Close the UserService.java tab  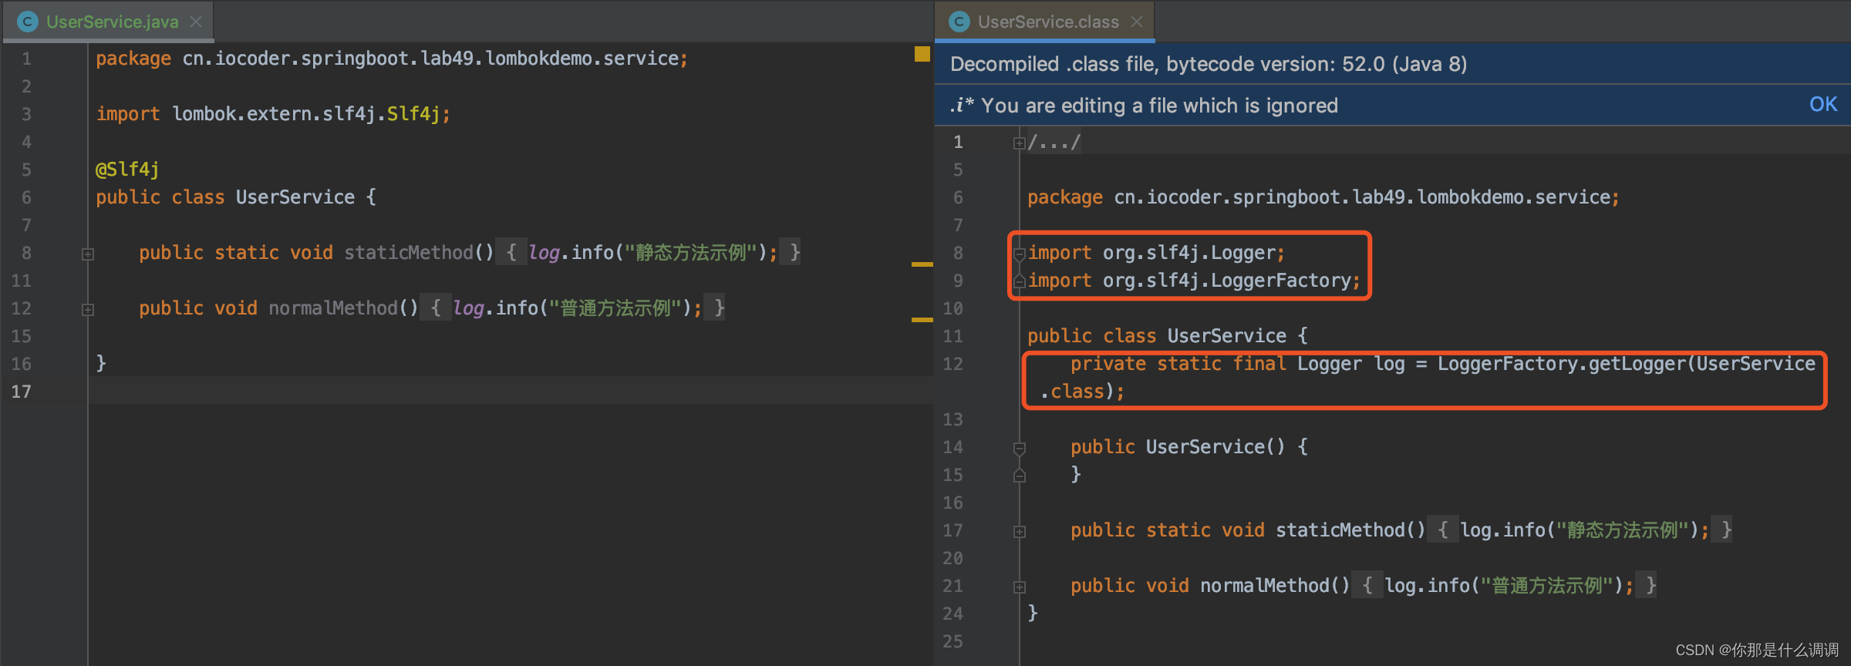tap(196, 22)
